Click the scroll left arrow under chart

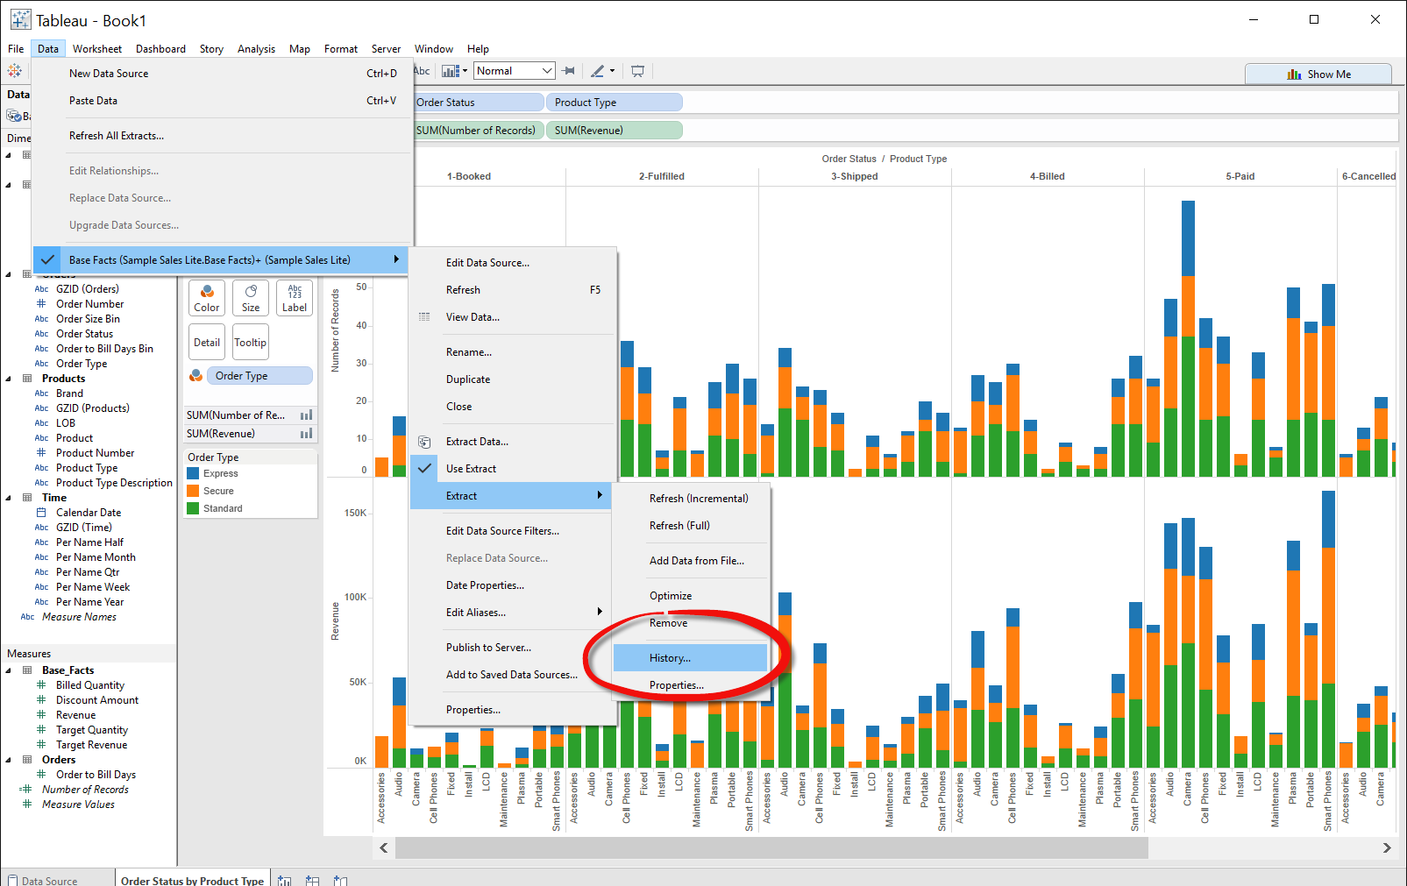tap(384, 848)
